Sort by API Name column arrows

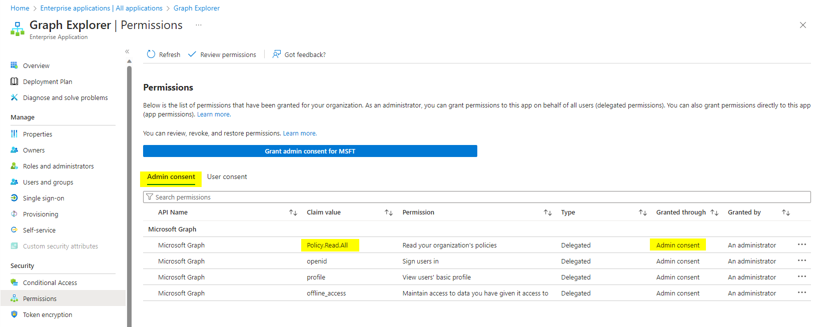[x=293, y=212]
